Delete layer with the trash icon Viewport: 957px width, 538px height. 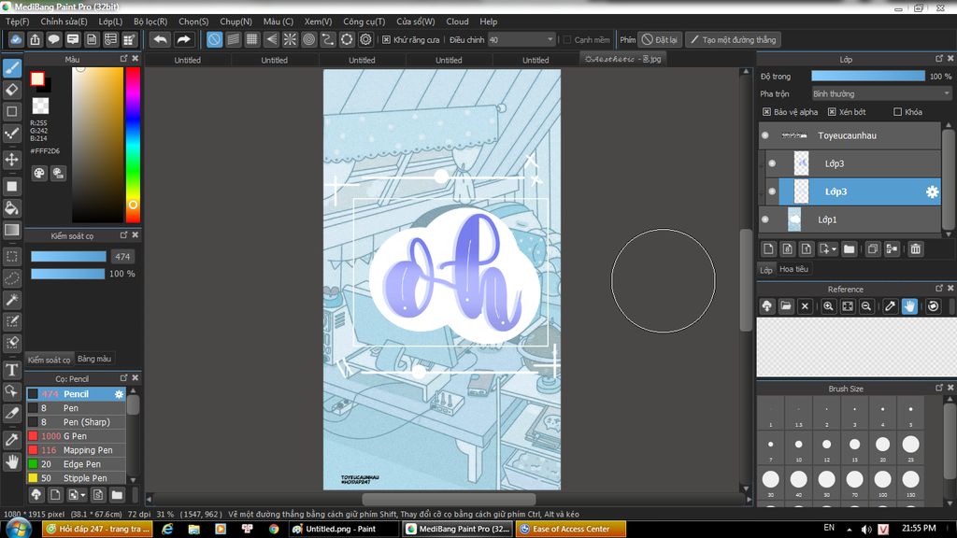coord(916,248)
